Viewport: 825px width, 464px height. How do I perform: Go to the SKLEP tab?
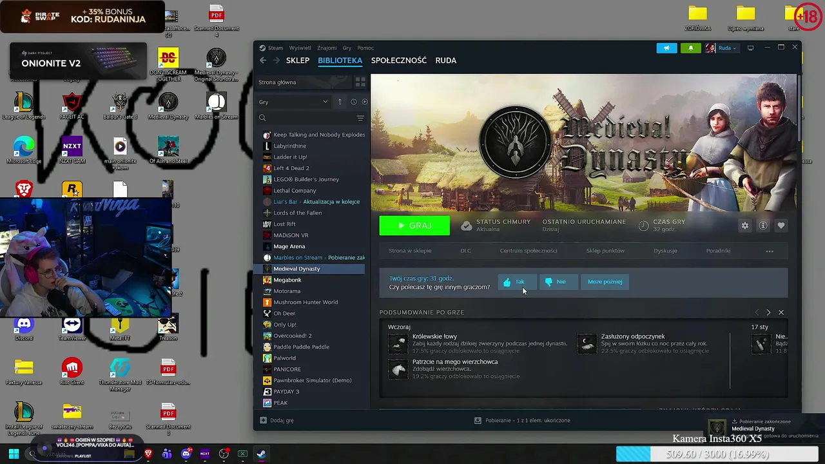pos(298,61)
